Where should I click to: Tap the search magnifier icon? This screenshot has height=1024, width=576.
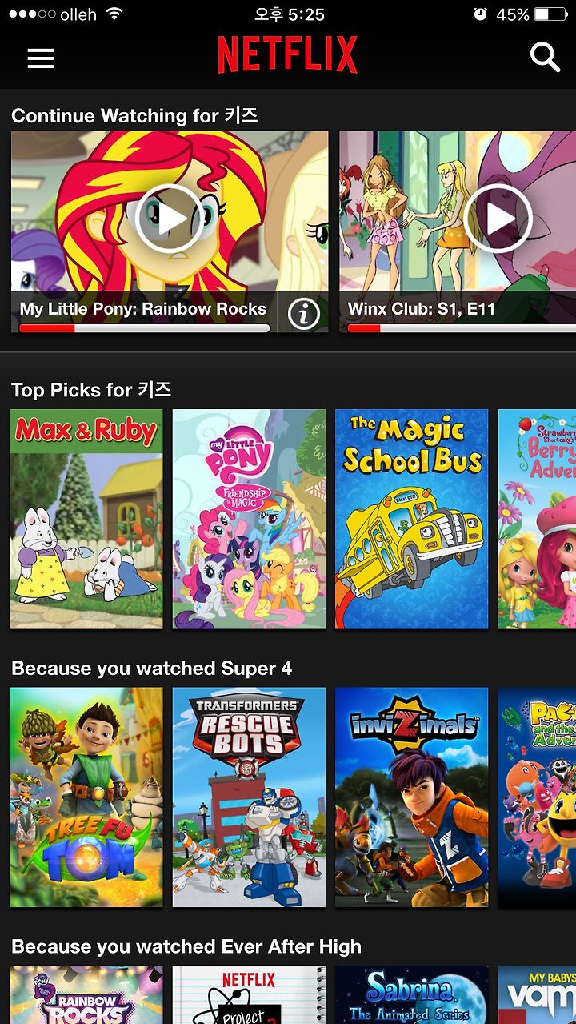(545, 57)
